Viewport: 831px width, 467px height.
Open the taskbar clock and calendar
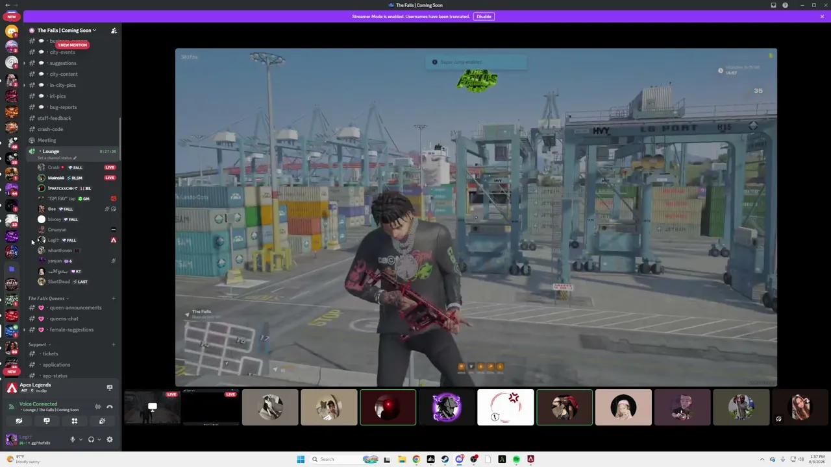coord(817,459)
